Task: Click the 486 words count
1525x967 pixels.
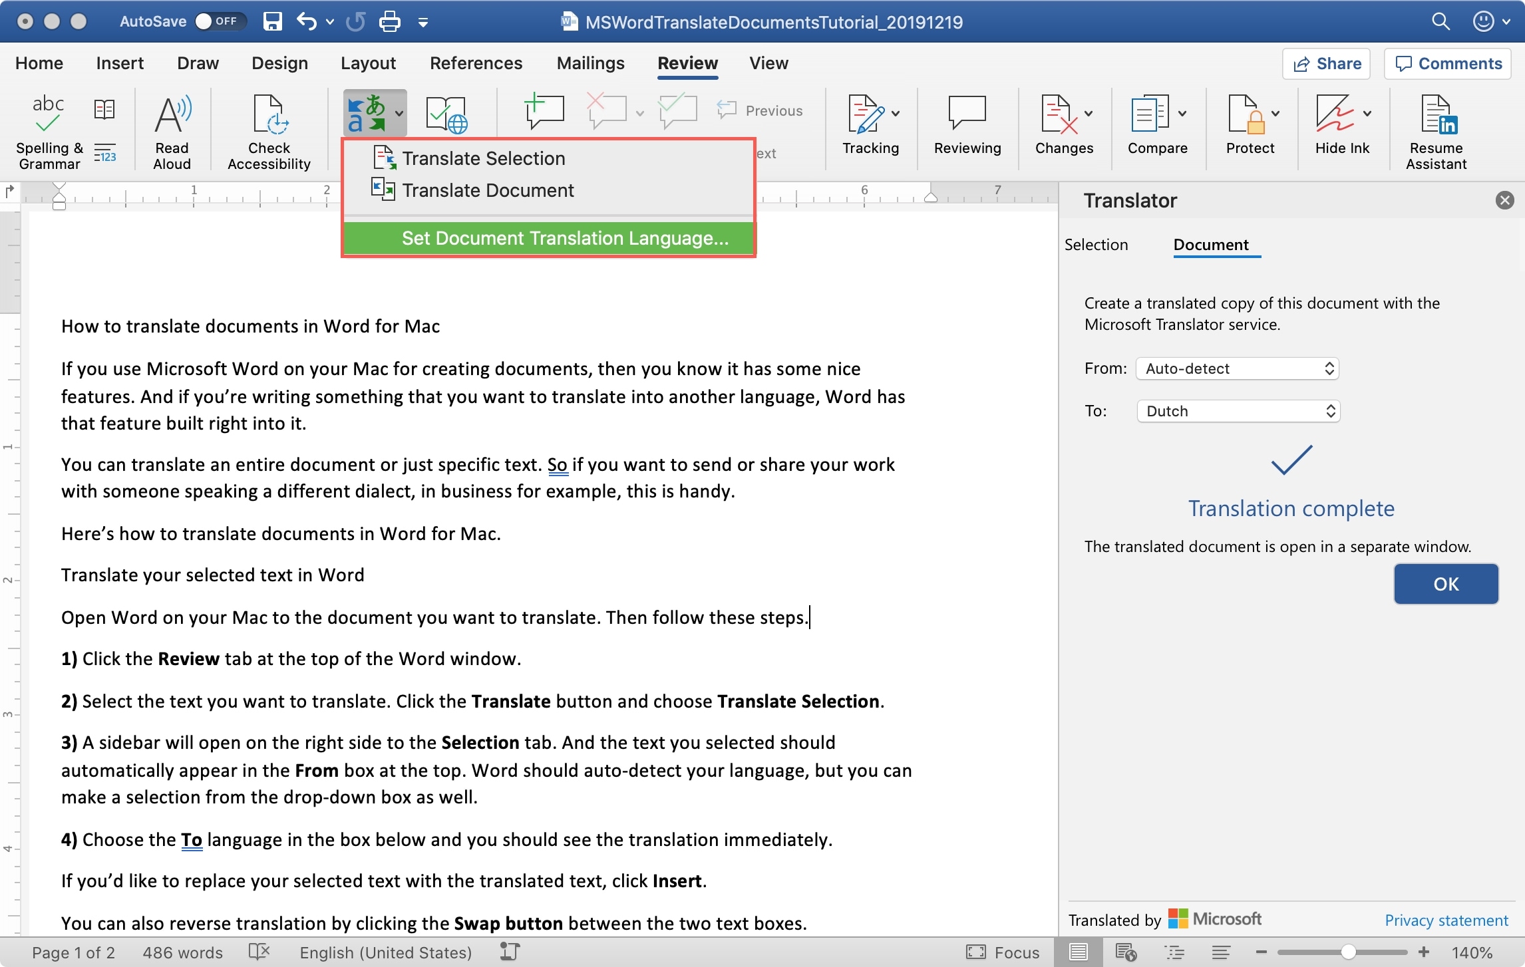Action: 182,952
